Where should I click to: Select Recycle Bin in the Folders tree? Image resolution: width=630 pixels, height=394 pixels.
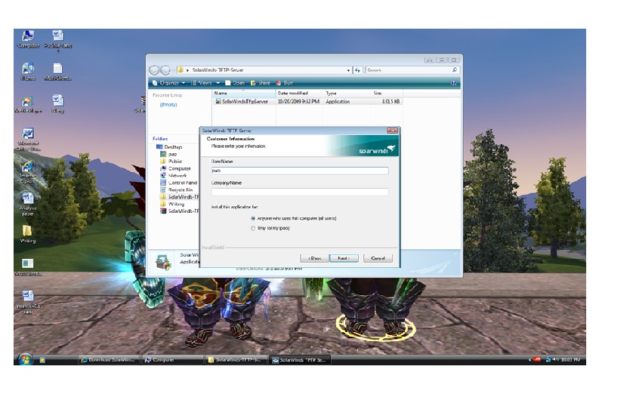click(x=181, y=190)
